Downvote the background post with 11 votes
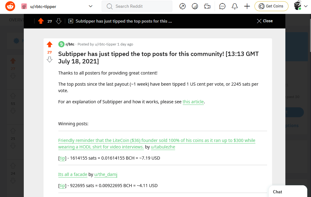 (13, 111)
